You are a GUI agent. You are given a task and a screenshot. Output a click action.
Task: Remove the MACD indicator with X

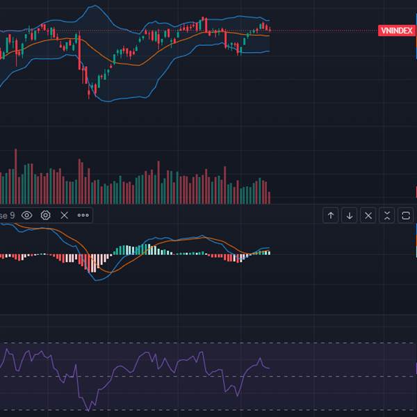[65, 215]
